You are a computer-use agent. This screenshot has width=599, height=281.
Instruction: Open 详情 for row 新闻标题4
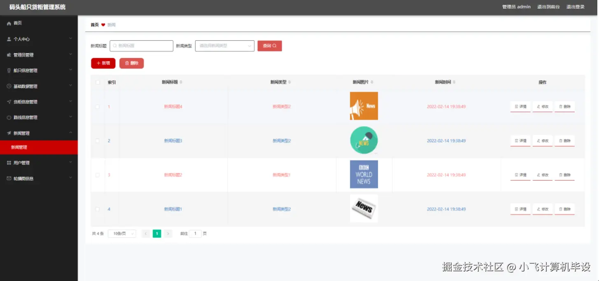pyautogui.click(x=520, y=107)
